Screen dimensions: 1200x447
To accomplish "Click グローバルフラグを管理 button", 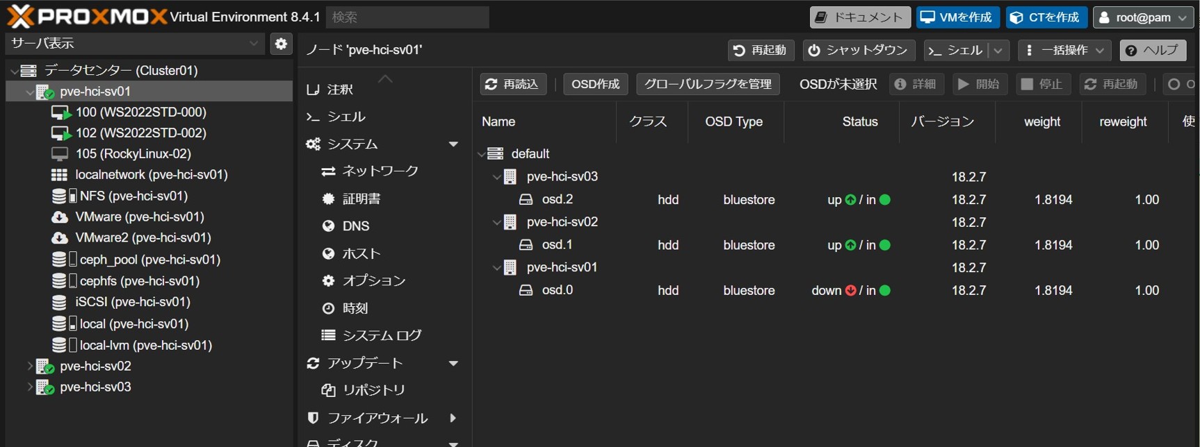I will [708, 84].
